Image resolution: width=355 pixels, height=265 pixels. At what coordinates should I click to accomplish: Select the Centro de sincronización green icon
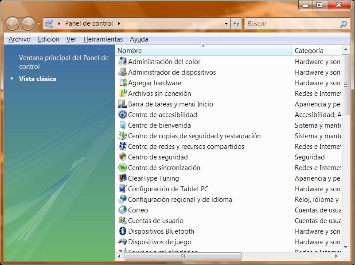tap(123, 167)
